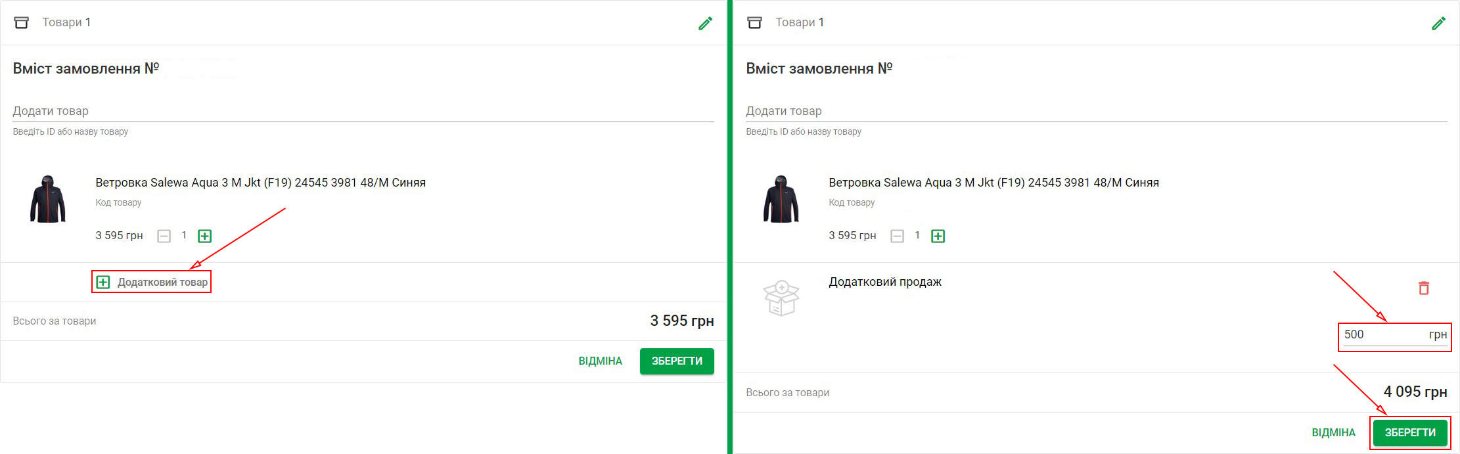Click the Додатковий продаж package placeholder icon
Image resolution: width=1460 pixels, height=454 pixels.
tap(781, 298)
